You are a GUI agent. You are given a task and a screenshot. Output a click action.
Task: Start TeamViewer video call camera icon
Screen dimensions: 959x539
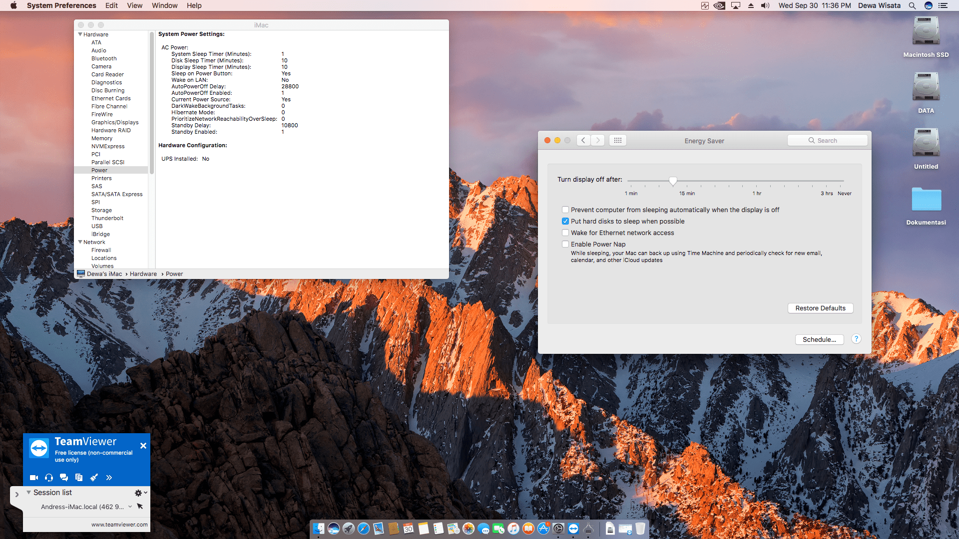[x=34, y=478]
